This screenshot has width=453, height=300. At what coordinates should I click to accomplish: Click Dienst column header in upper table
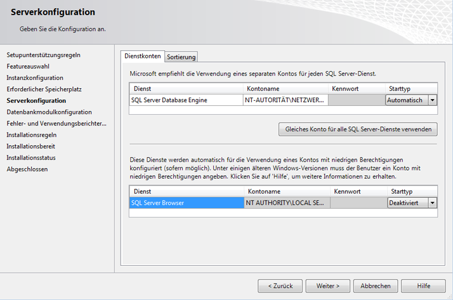point(186,89)
